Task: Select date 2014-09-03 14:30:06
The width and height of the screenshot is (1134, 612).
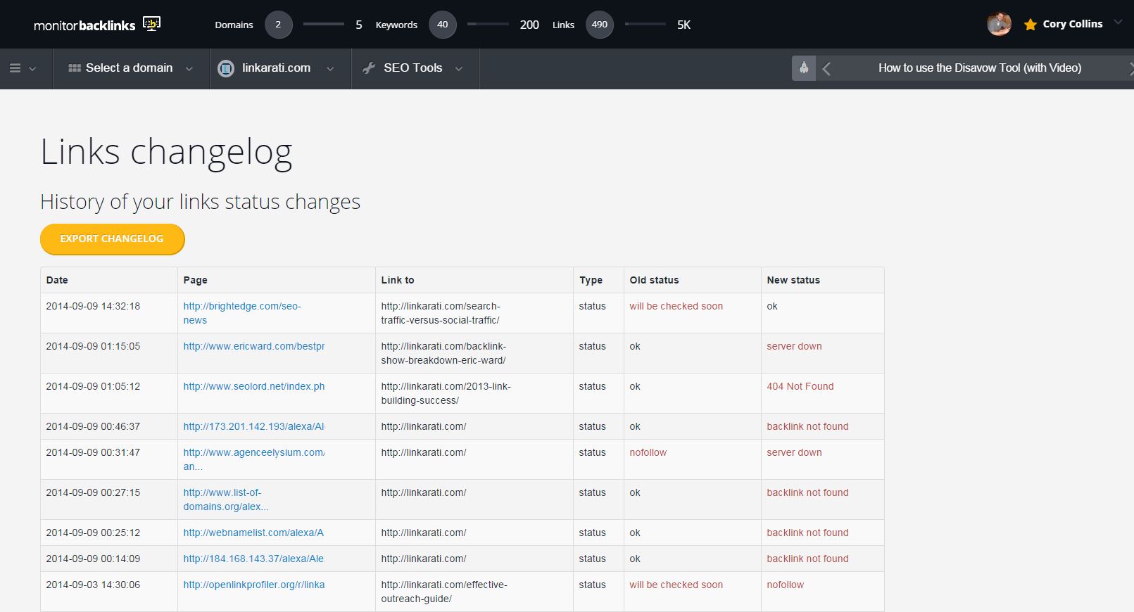Action: point(93,585)
